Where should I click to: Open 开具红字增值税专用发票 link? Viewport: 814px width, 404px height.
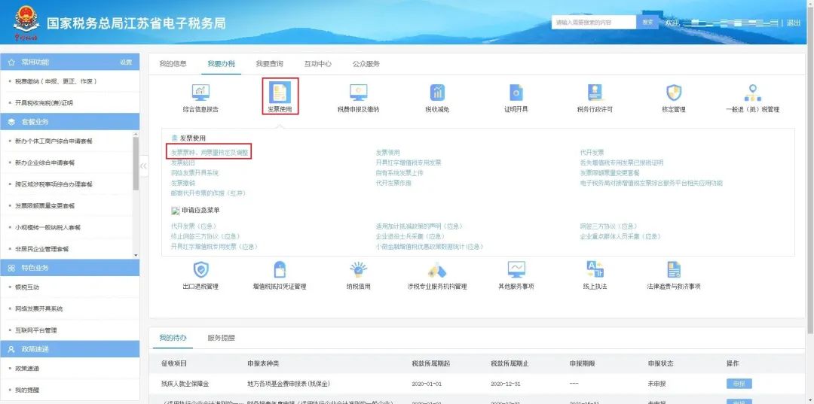tap(409, 163)
